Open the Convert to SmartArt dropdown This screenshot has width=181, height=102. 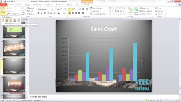pos(99,14)
